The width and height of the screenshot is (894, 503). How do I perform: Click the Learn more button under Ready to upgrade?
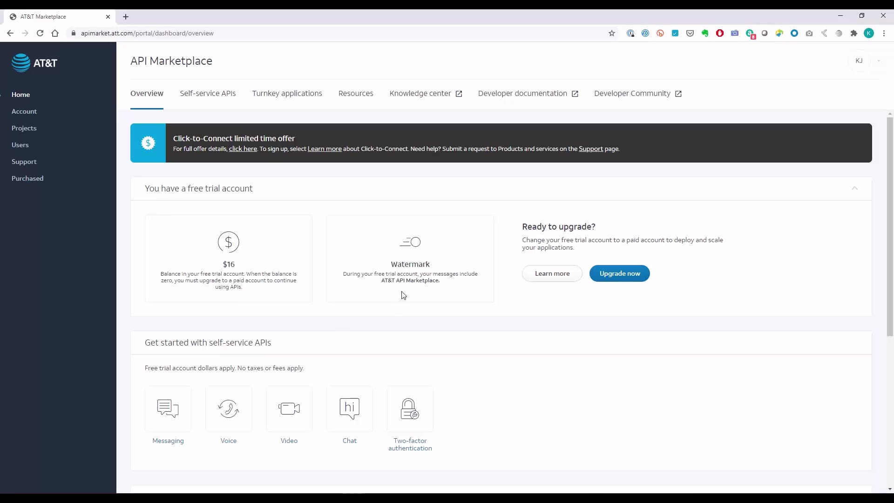click(552, 273)
